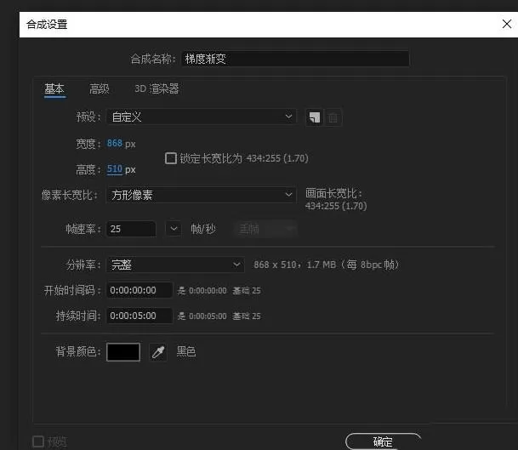Image resolution: width=518 pixels, height=450 pixels.
Task: Pick background color with the eyedropper
Action: pos(158,352)
